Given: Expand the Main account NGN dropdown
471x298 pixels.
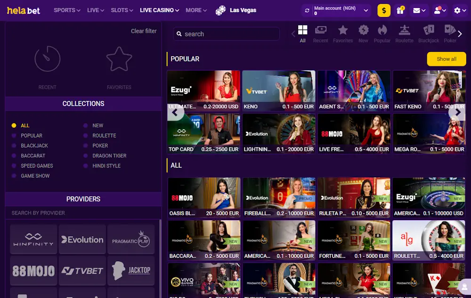Looking at the screenshot, I should 336,9.
